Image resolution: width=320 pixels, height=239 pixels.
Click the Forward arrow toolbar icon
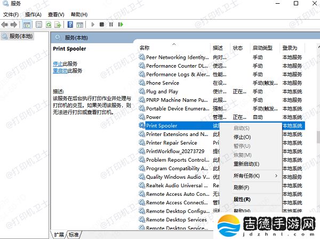coord(14,25)
